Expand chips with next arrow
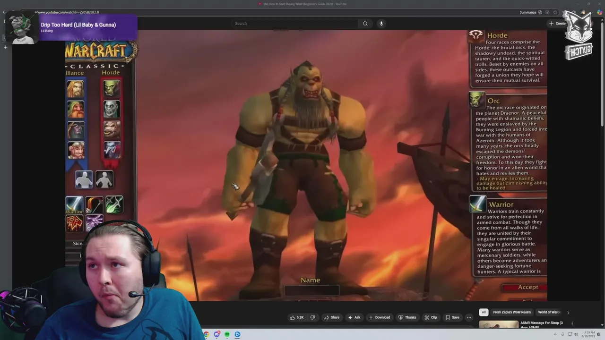The image size is (605, 340). [568, 312]
